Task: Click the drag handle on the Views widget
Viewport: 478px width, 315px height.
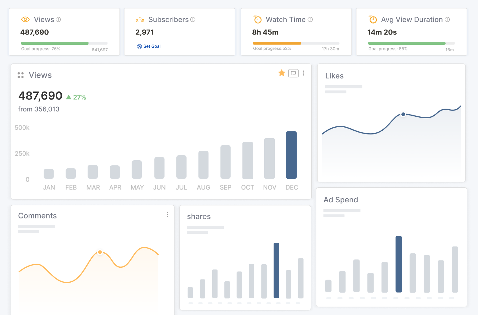Action: (x=21, y=75)
